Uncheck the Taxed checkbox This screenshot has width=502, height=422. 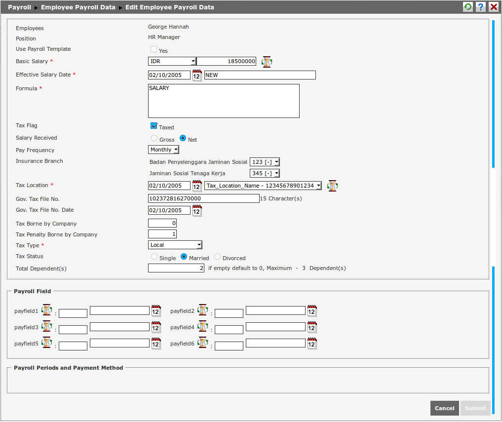154,125
